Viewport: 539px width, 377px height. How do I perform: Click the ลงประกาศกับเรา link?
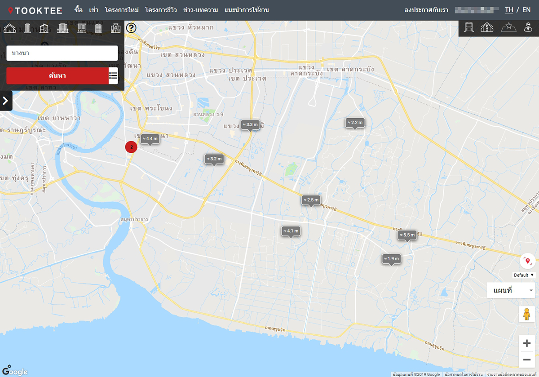coord(426,10)
